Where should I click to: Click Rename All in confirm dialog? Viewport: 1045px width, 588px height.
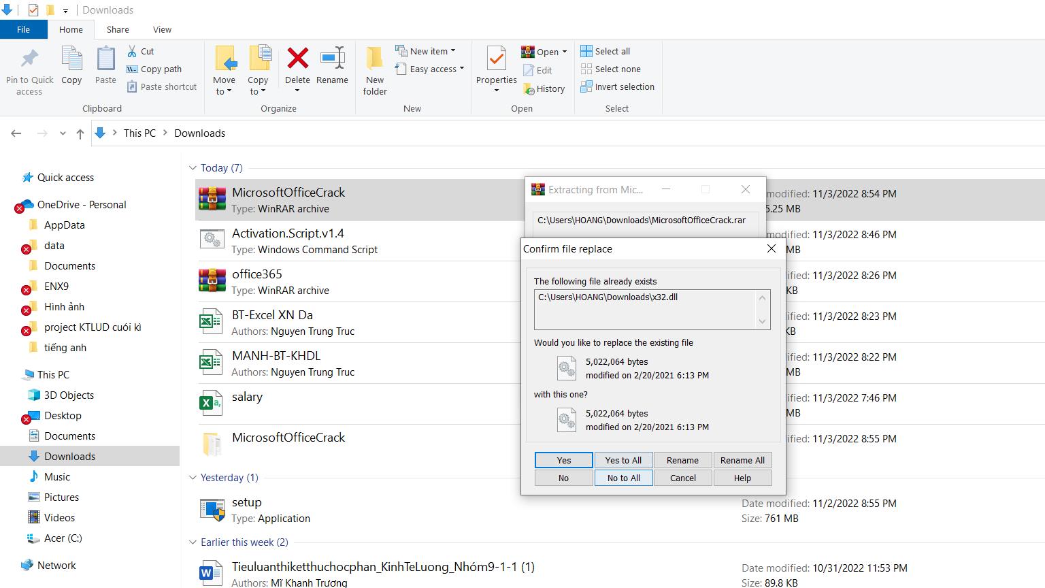click(x=742, y=460)
